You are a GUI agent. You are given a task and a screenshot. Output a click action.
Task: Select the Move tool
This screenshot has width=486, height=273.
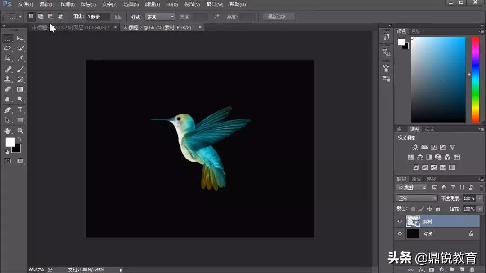[20, 39]
